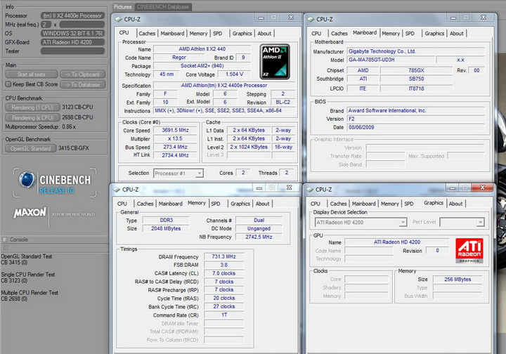The width and height of the screenshot is (506, 354).
Task: Click the CPU-Z icon in the CPU window title bar
Action: pyautogui.click(x=119, y=19)
